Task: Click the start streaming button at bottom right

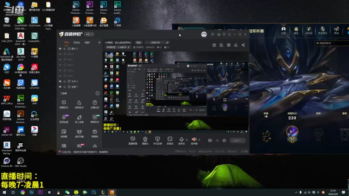Action: coord(237,140)
